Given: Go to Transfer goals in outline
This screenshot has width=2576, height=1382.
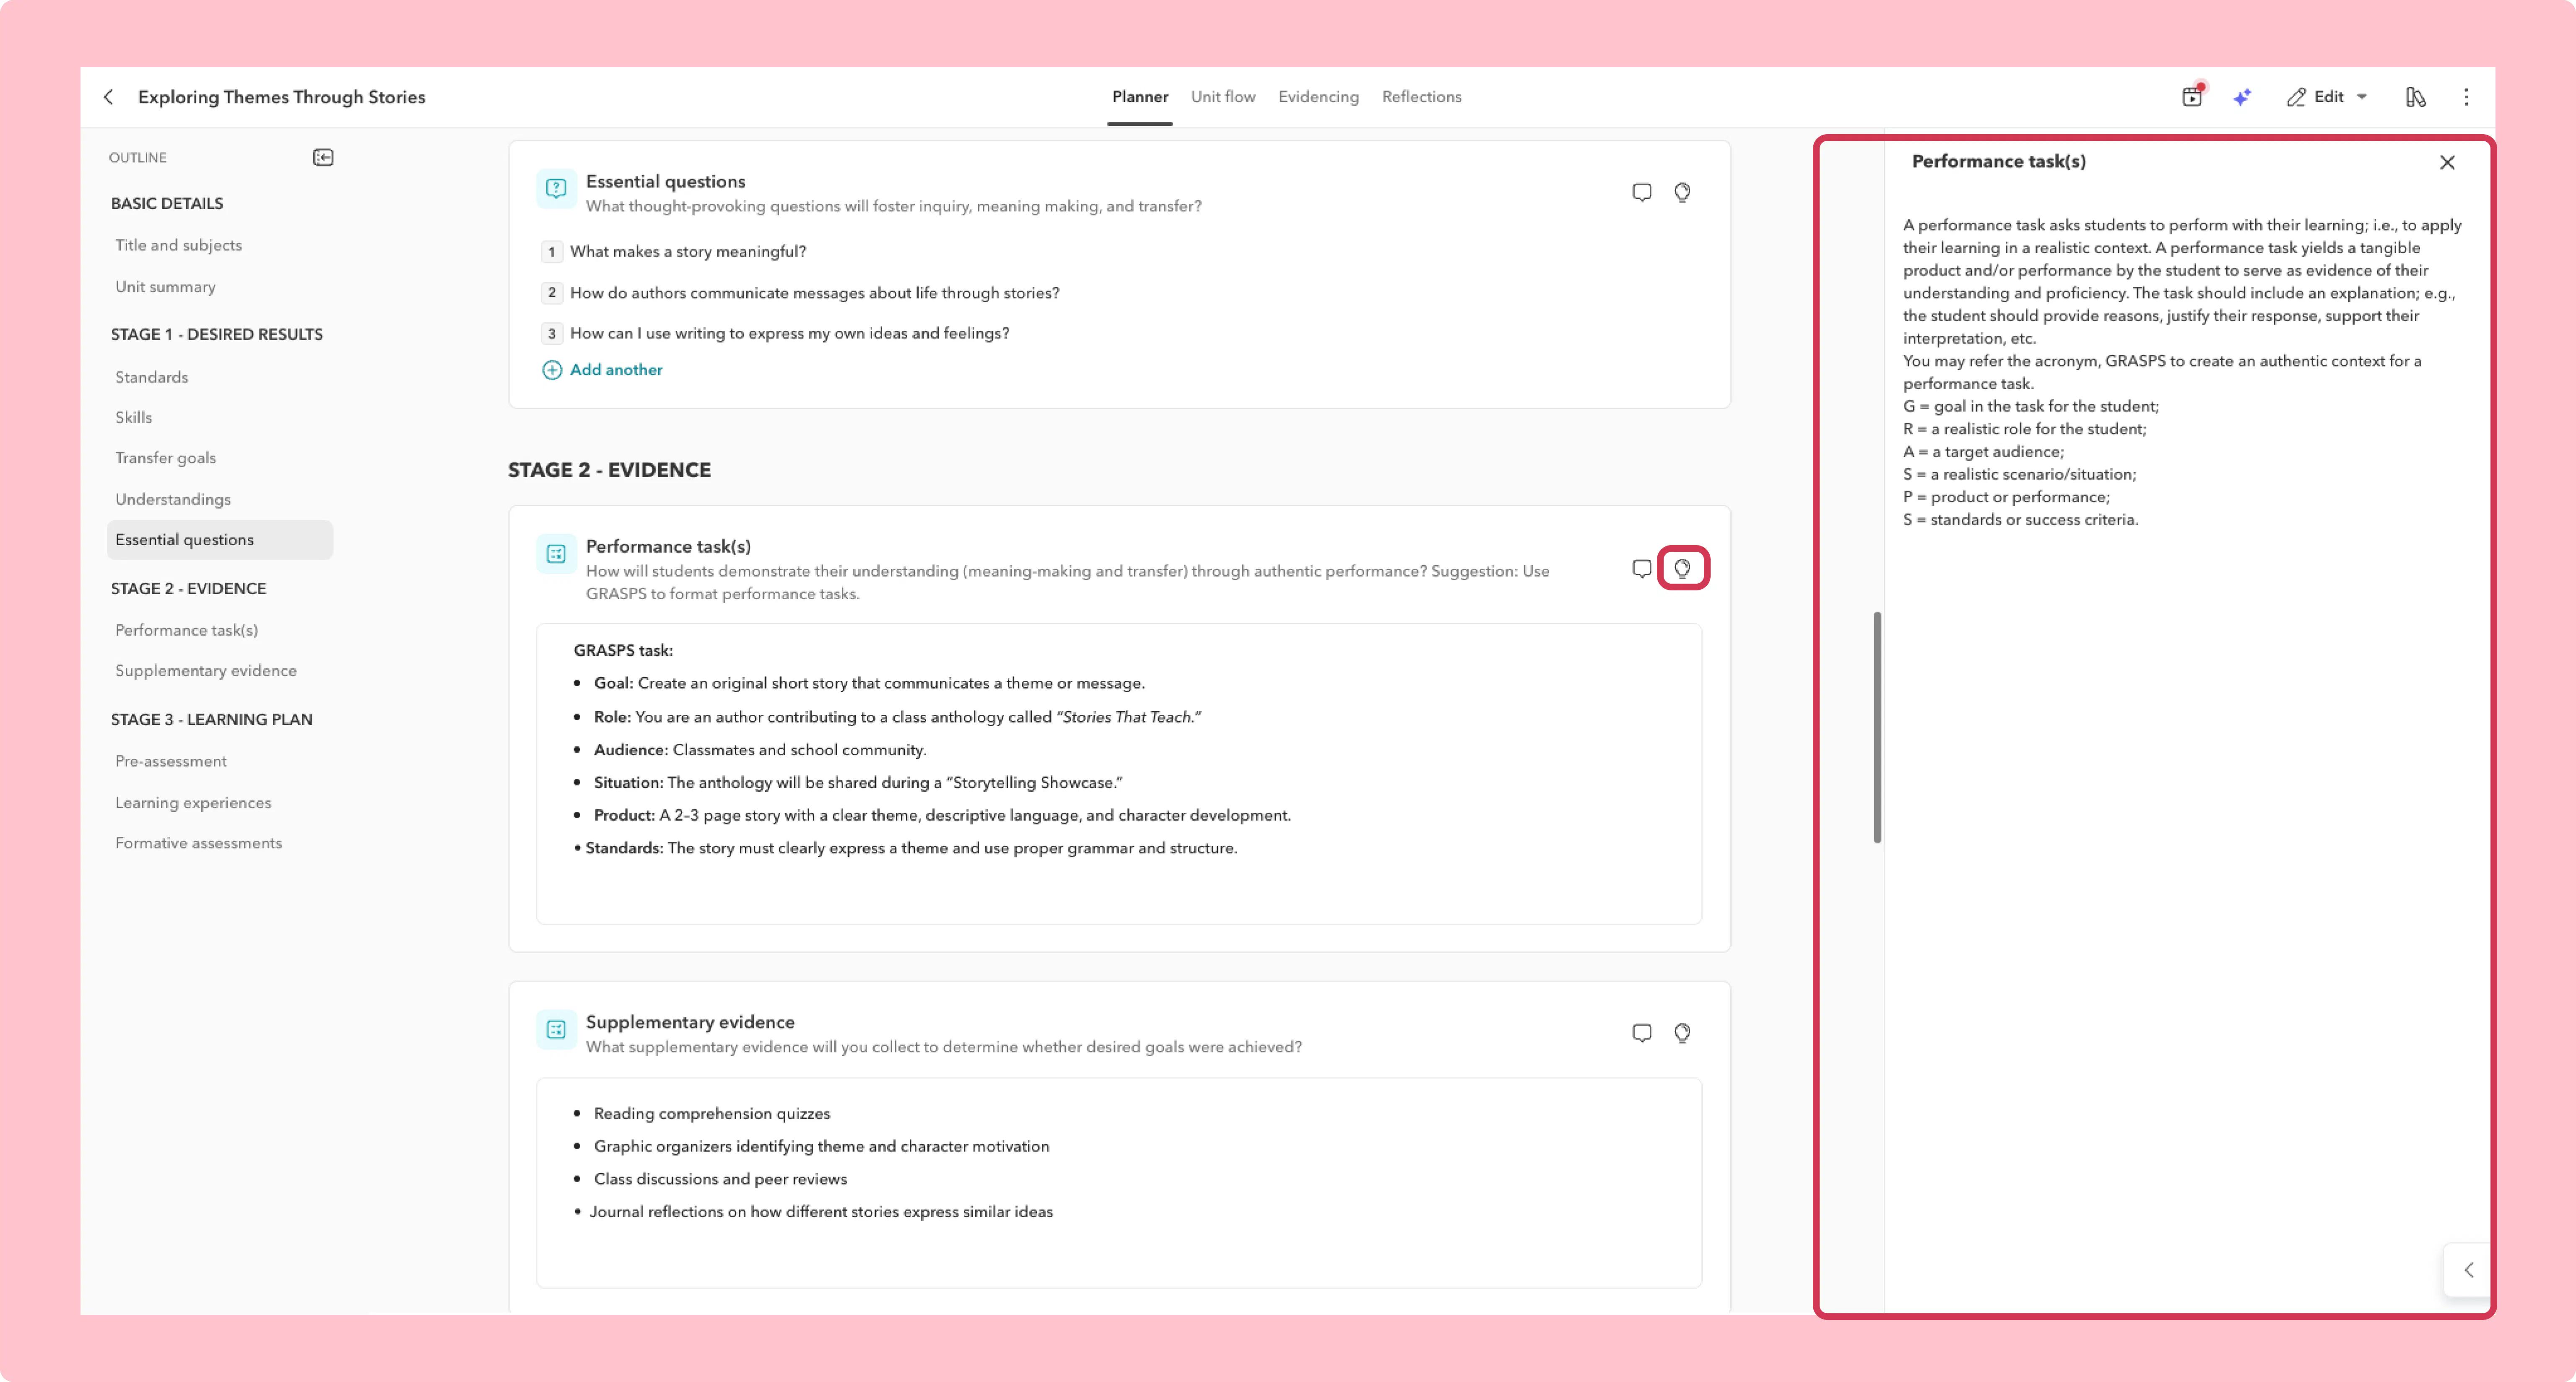Looking at the screenshot, I should (x=165, y=458).
